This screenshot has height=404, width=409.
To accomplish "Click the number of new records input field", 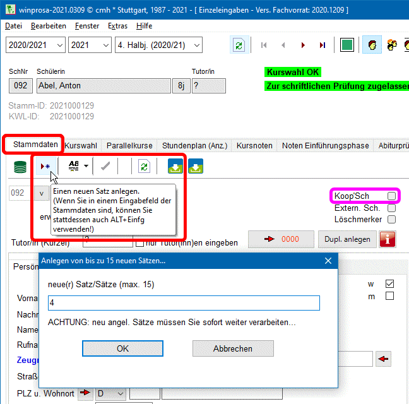I will point(184,303).
